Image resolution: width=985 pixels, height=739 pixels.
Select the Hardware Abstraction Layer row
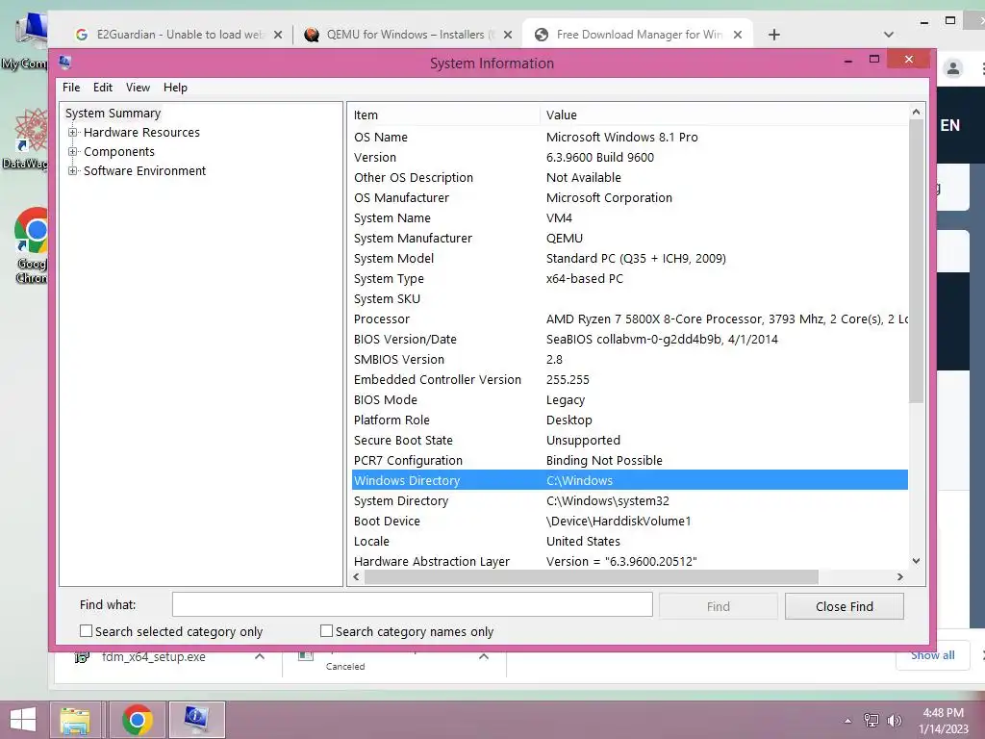click(x=629, y=561)
